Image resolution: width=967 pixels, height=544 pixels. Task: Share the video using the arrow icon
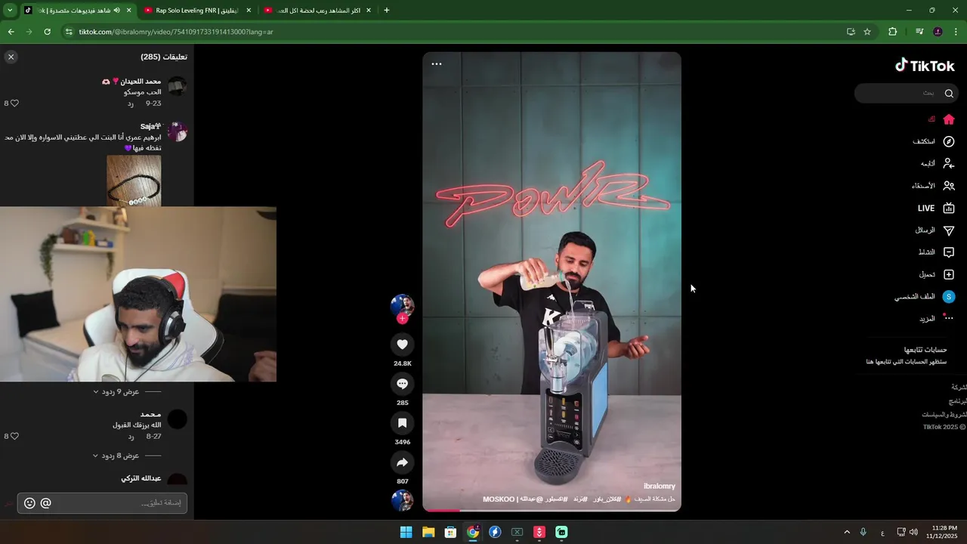tap(402, 462)
